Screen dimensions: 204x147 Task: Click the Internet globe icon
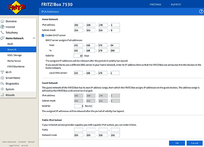pos(2,27)
